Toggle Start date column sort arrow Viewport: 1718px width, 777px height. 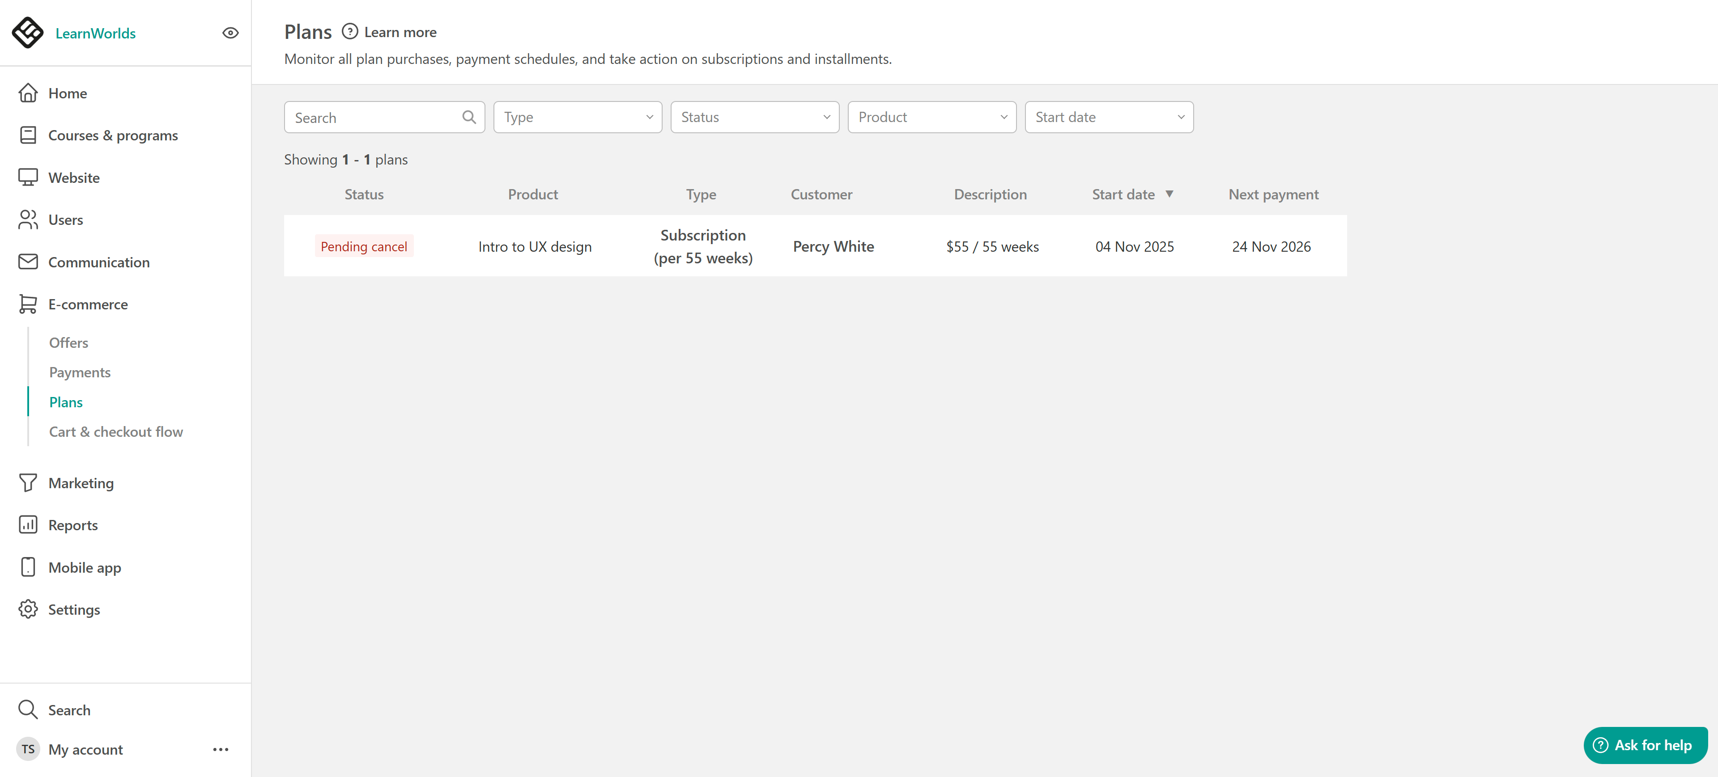[1169, 194]
